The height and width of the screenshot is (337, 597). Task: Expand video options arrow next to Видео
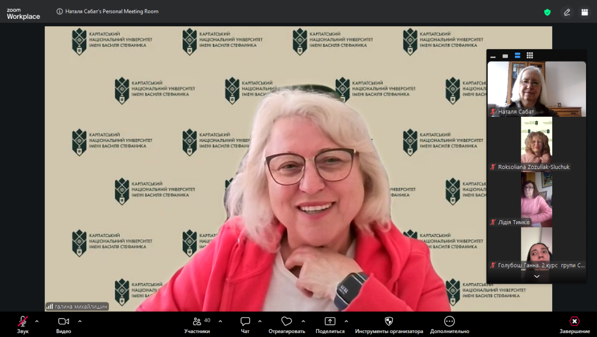pos(80,321)
